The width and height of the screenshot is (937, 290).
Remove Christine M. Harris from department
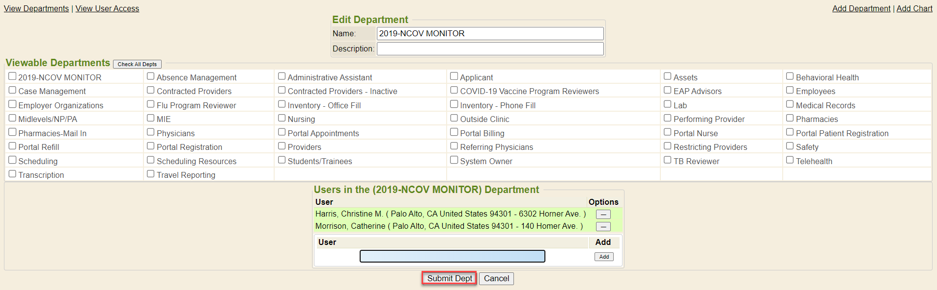[603, 215]
